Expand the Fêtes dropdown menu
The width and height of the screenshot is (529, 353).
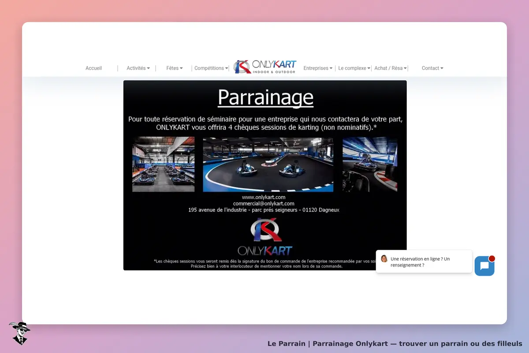point(174,68)
